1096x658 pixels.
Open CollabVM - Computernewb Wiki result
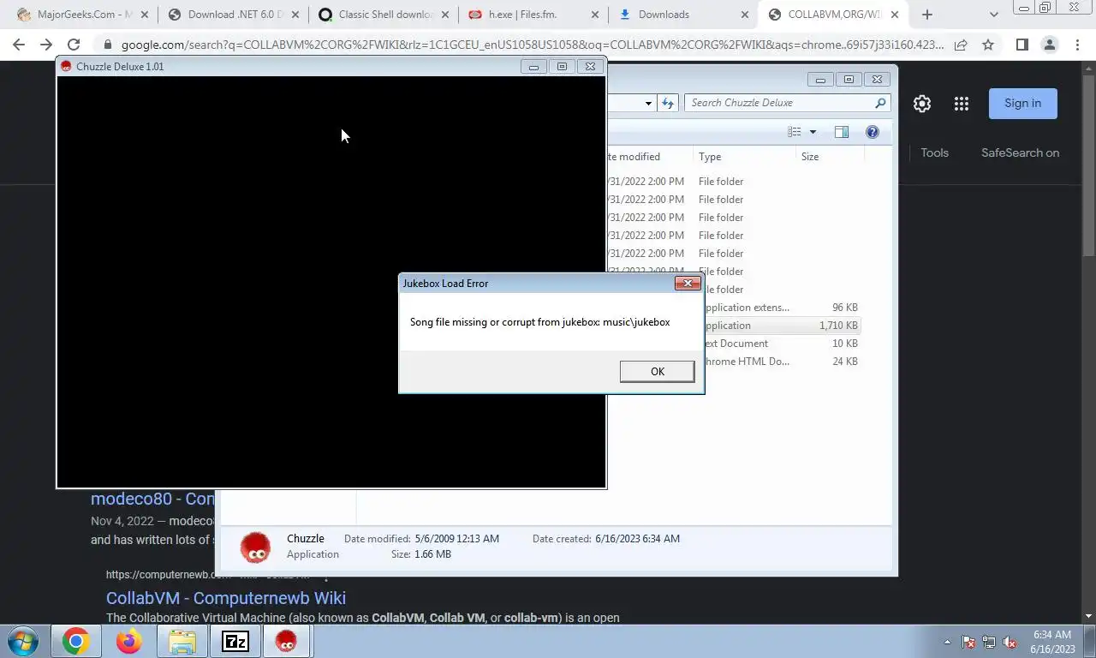226,598
